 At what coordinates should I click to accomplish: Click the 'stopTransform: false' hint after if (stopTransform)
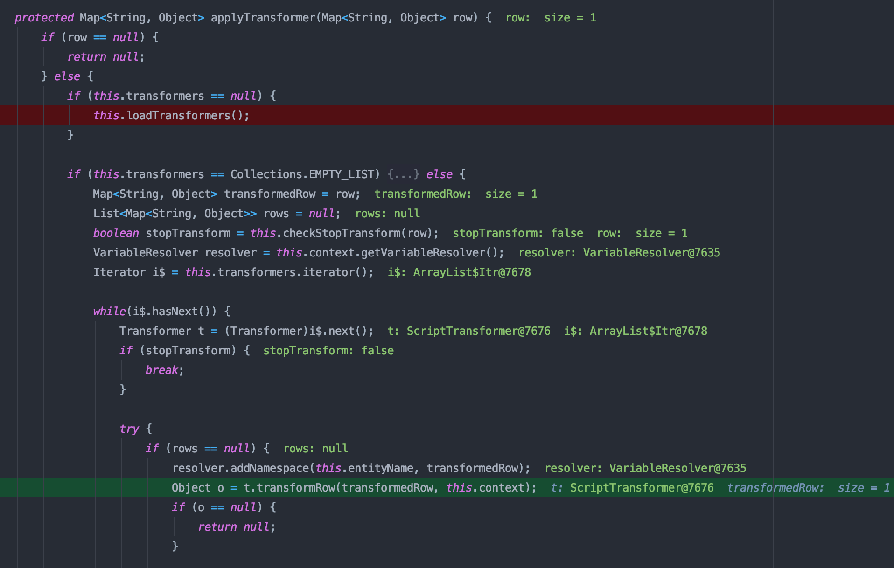pos(328,351)
